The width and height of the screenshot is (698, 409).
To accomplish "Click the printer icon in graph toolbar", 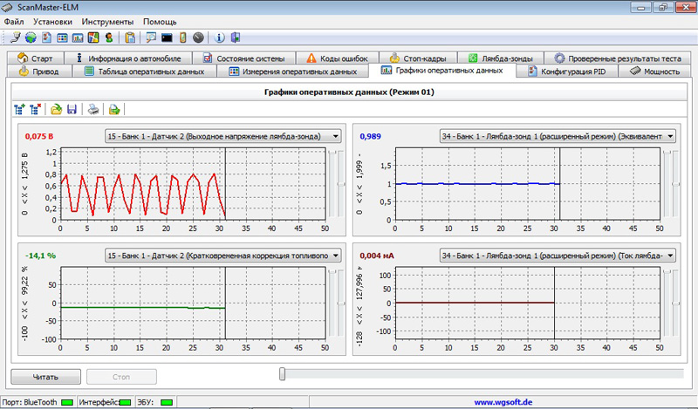I will 93,109.
